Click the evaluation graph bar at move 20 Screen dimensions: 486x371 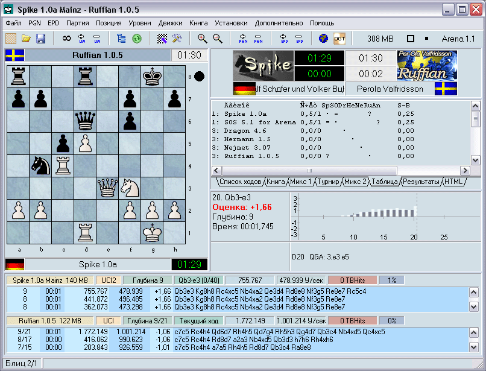click(415, 212)
